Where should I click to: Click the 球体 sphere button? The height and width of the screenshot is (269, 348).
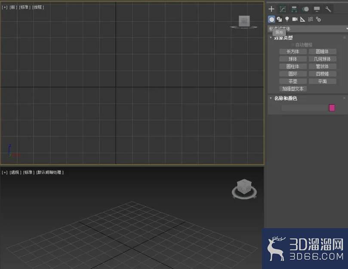[x=293, y=59]
